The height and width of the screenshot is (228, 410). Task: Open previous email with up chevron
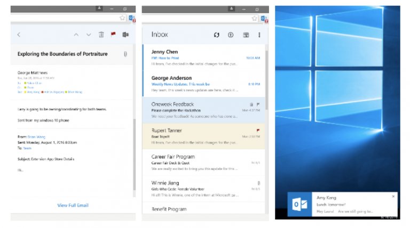click(76, 35)
